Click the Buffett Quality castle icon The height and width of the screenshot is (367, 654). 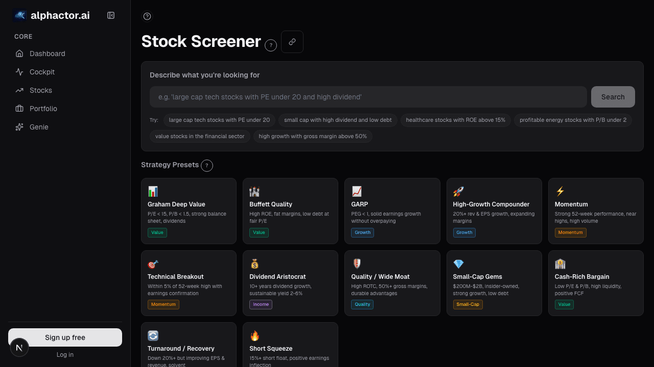coord(254,191)
